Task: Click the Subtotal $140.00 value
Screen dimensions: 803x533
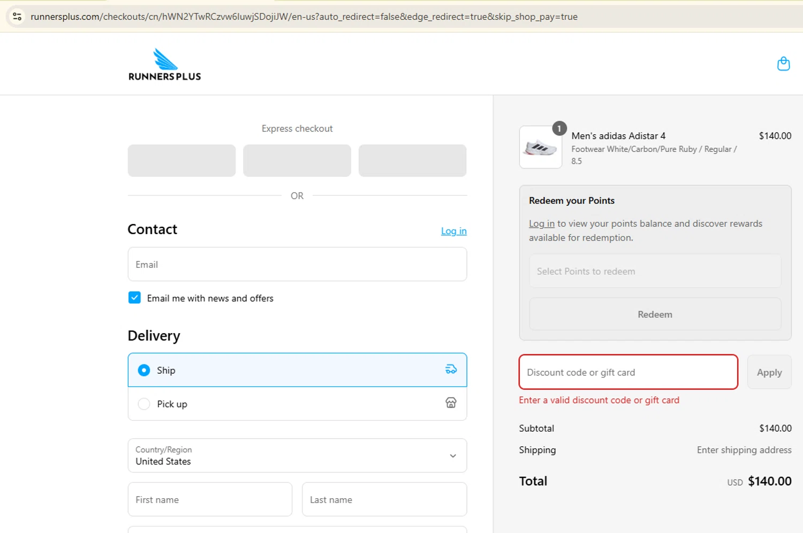Action: [x=775, y=428]
